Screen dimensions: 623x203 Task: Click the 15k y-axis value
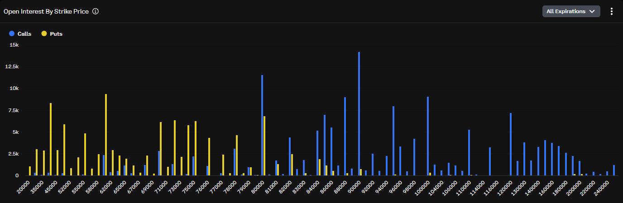coord(14,45)
